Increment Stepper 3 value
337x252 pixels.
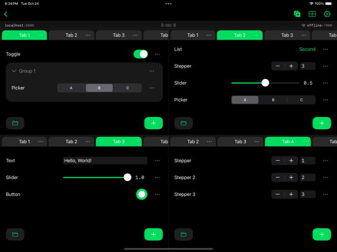point(291,194)
